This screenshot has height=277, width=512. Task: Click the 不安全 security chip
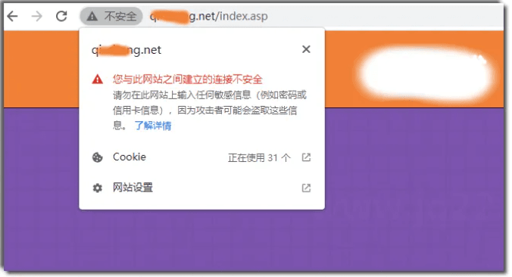pyautogui.click(x=111, y=16)
